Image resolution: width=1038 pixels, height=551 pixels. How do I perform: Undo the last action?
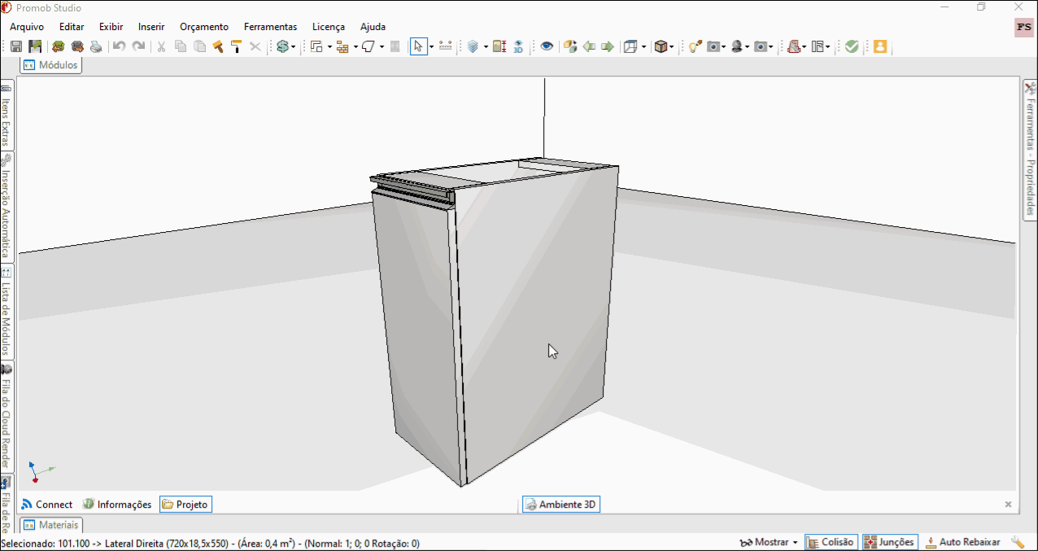119,47
